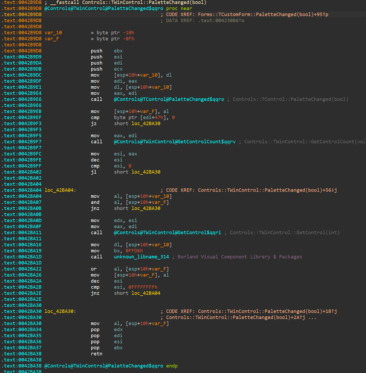Open the GetControl call target function
Image resolution: width=366 pixels, height=373 pixels.
pos(167,233)
